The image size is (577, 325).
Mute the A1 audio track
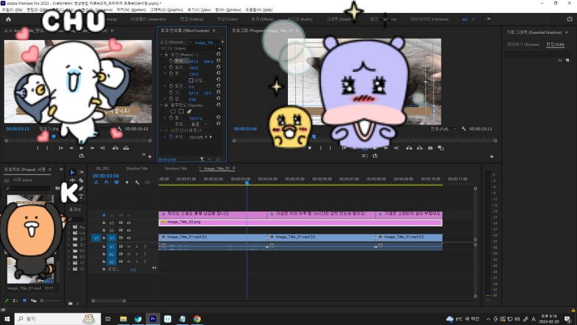click(129, 247)
